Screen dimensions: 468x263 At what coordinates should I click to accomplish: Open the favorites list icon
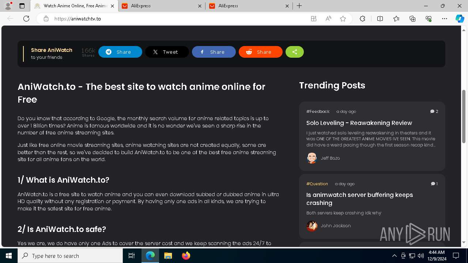396,19
